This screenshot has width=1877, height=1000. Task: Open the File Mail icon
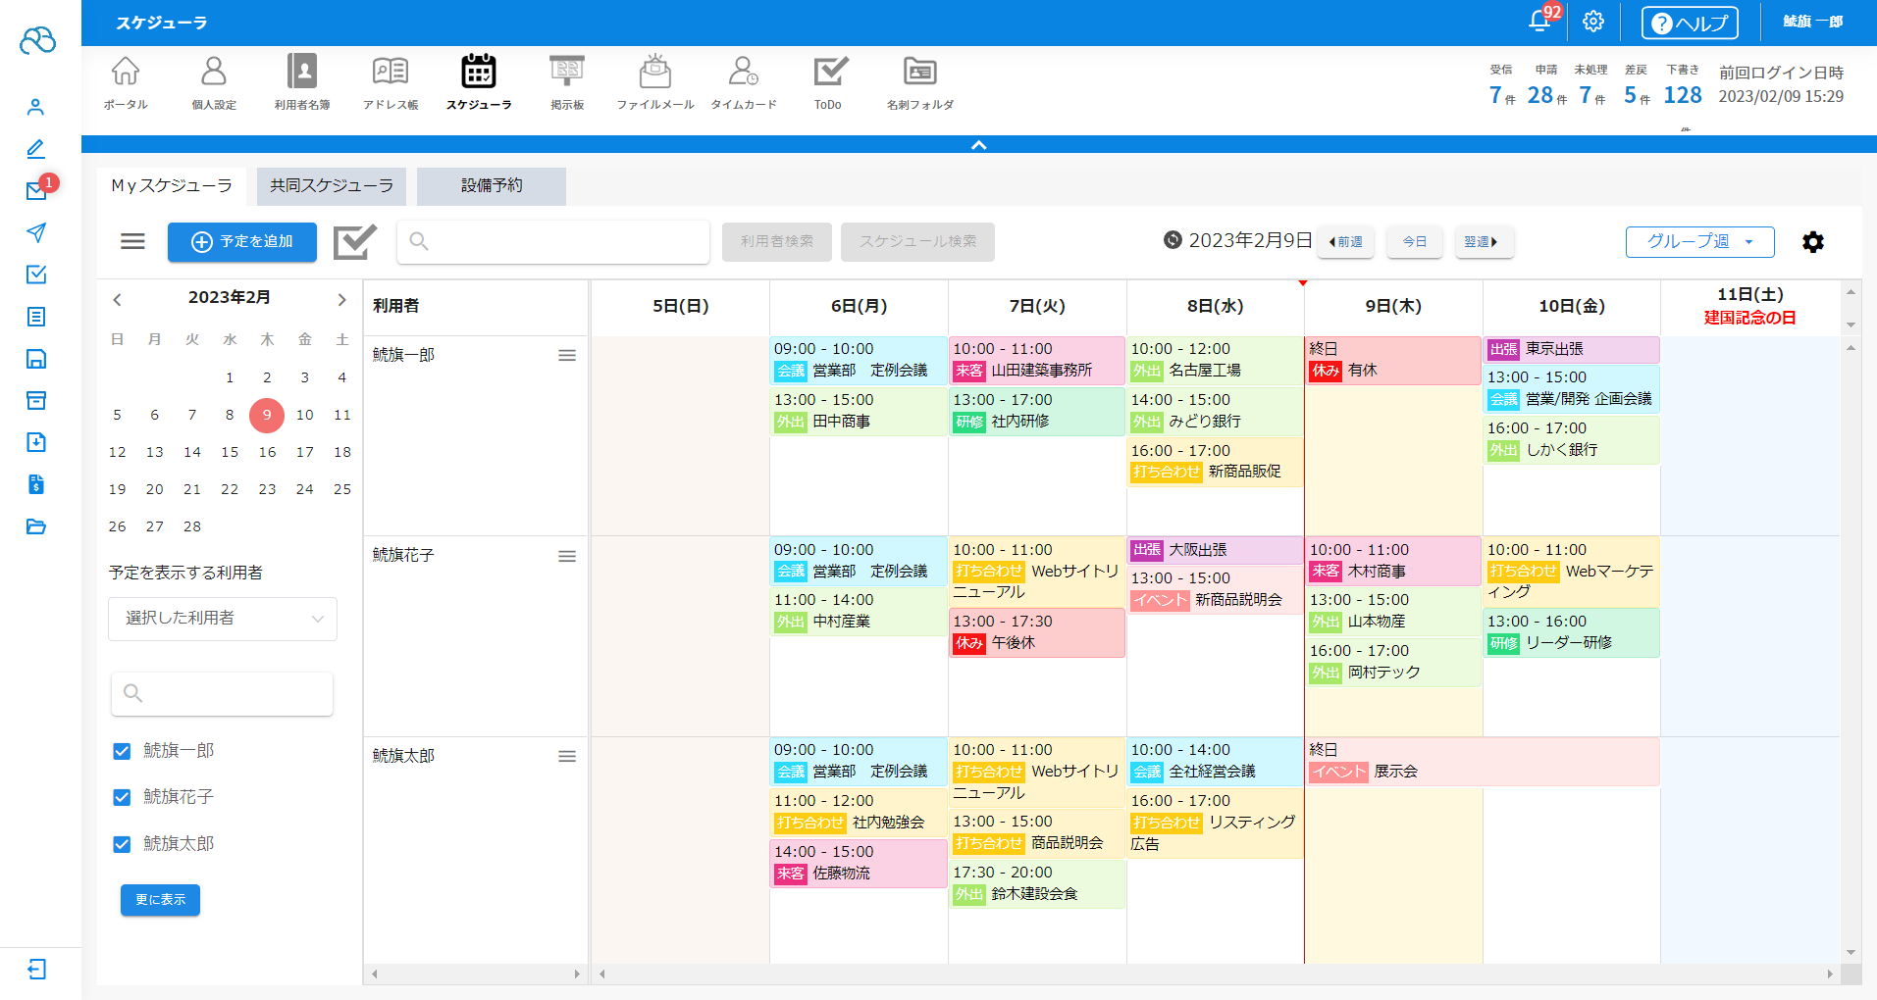tap(654, 81)
